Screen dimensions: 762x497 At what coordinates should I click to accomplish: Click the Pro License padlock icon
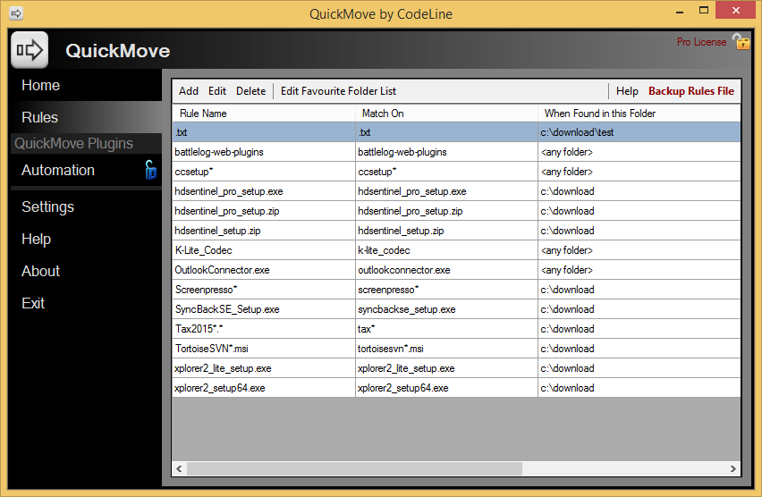coord(741,42)
